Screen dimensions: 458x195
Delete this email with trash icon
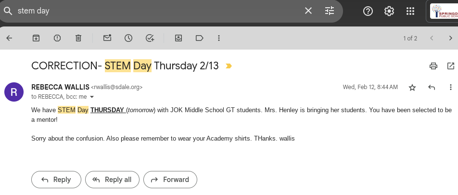[x=78, y=38]
